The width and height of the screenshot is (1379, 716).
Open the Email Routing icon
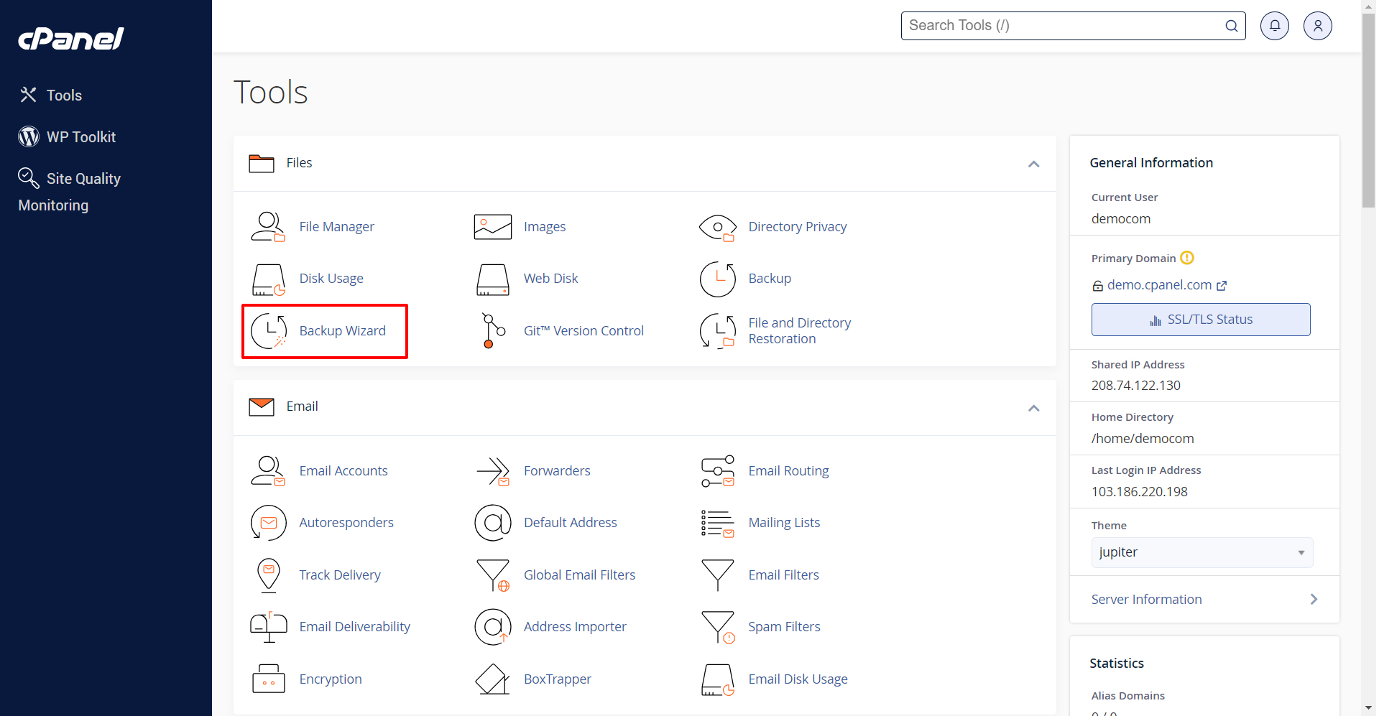pos(717,471)
